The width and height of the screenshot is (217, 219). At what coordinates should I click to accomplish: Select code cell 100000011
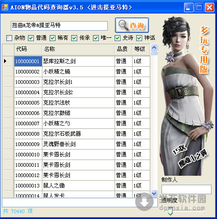28,165
